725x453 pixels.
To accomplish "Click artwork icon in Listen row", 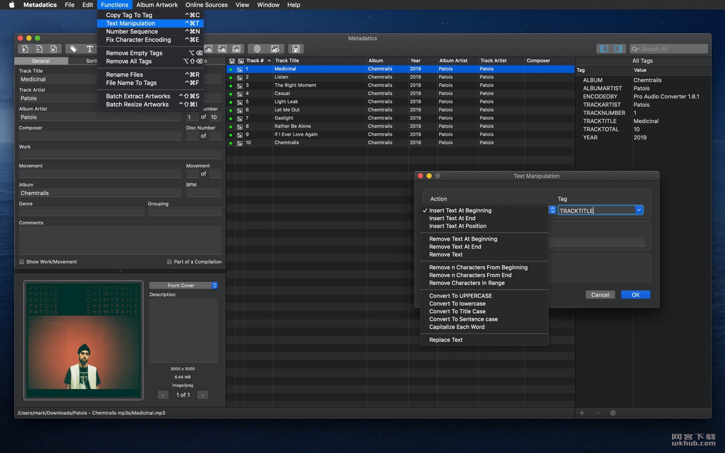I will point(239,77).
